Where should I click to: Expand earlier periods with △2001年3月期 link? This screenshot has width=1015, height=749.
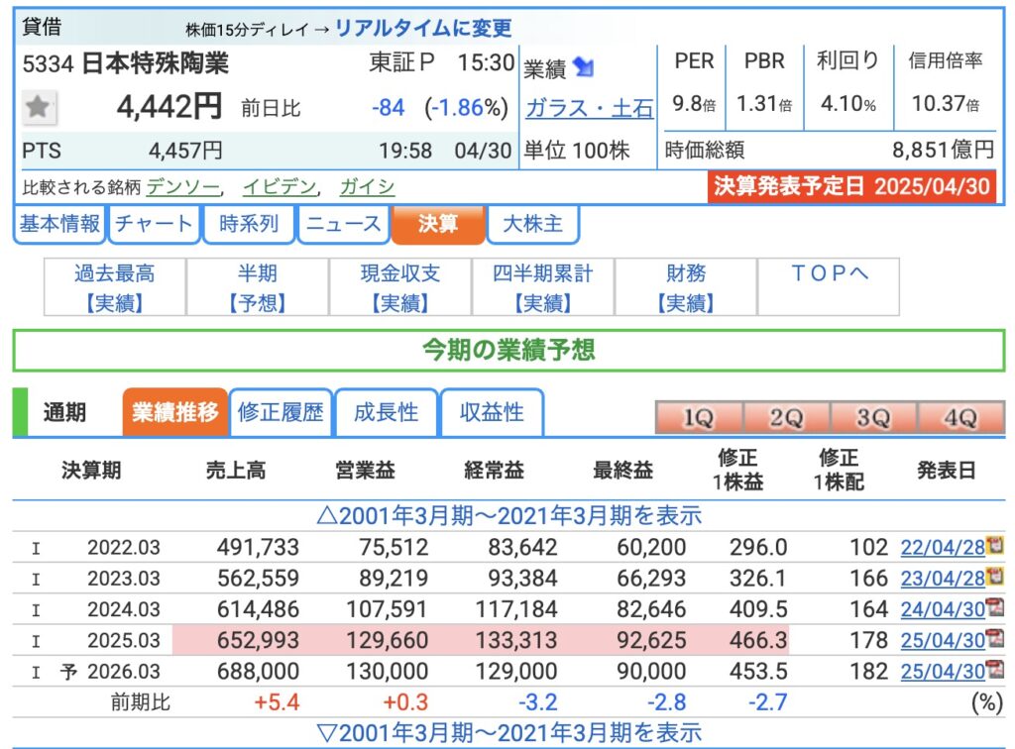click(507, 515)
